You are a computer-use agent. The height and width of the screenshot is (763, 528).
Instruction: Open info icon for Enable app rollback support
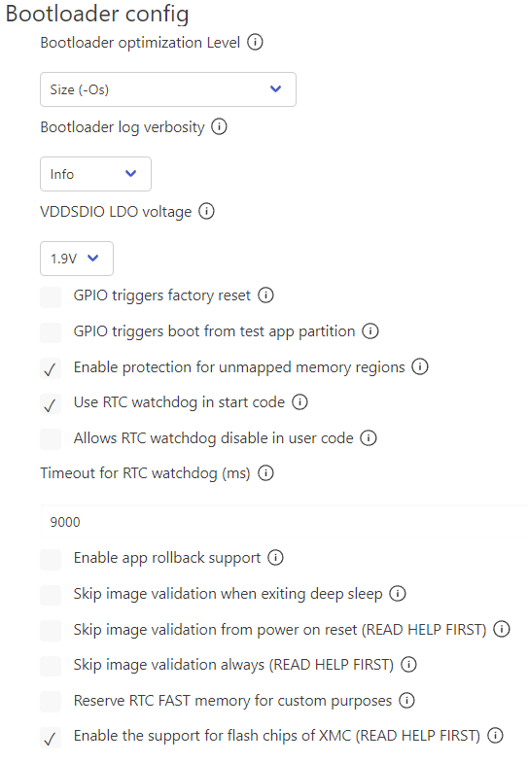(x=275, y=557)
